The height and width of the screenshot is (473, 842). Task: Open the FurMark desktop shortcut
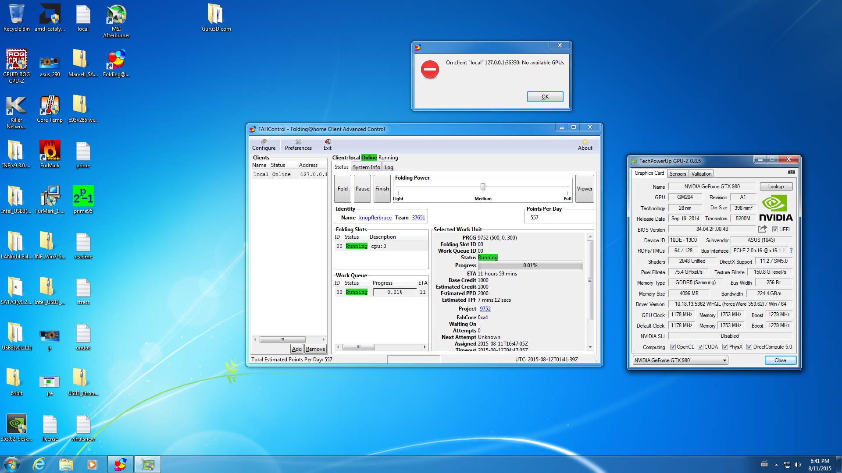coord(50,155)
